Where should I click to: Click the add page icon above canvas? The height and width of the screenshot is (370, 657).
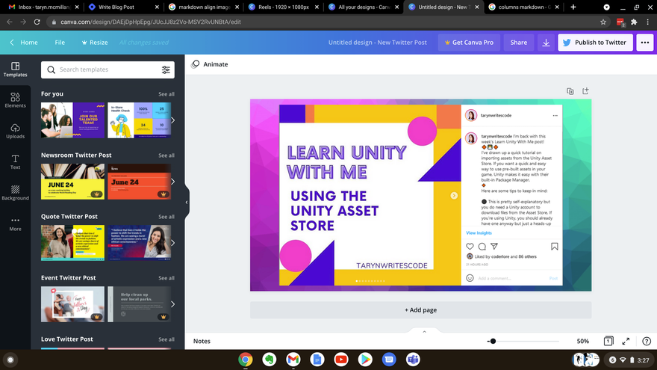[x=586, y=91]
